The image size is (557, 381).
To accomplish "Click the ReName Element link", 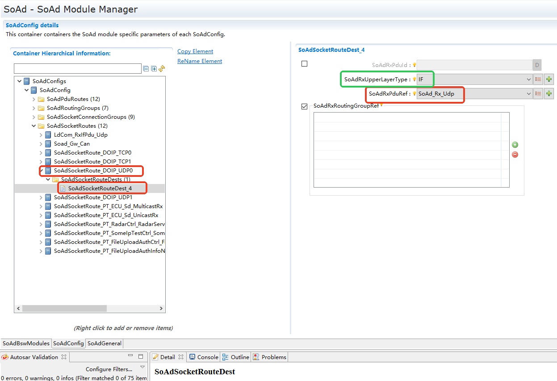I will click(x=200, y=61).
